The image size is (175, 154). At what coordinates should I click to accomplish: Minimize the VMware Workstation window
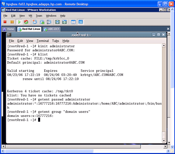(161, 10)
